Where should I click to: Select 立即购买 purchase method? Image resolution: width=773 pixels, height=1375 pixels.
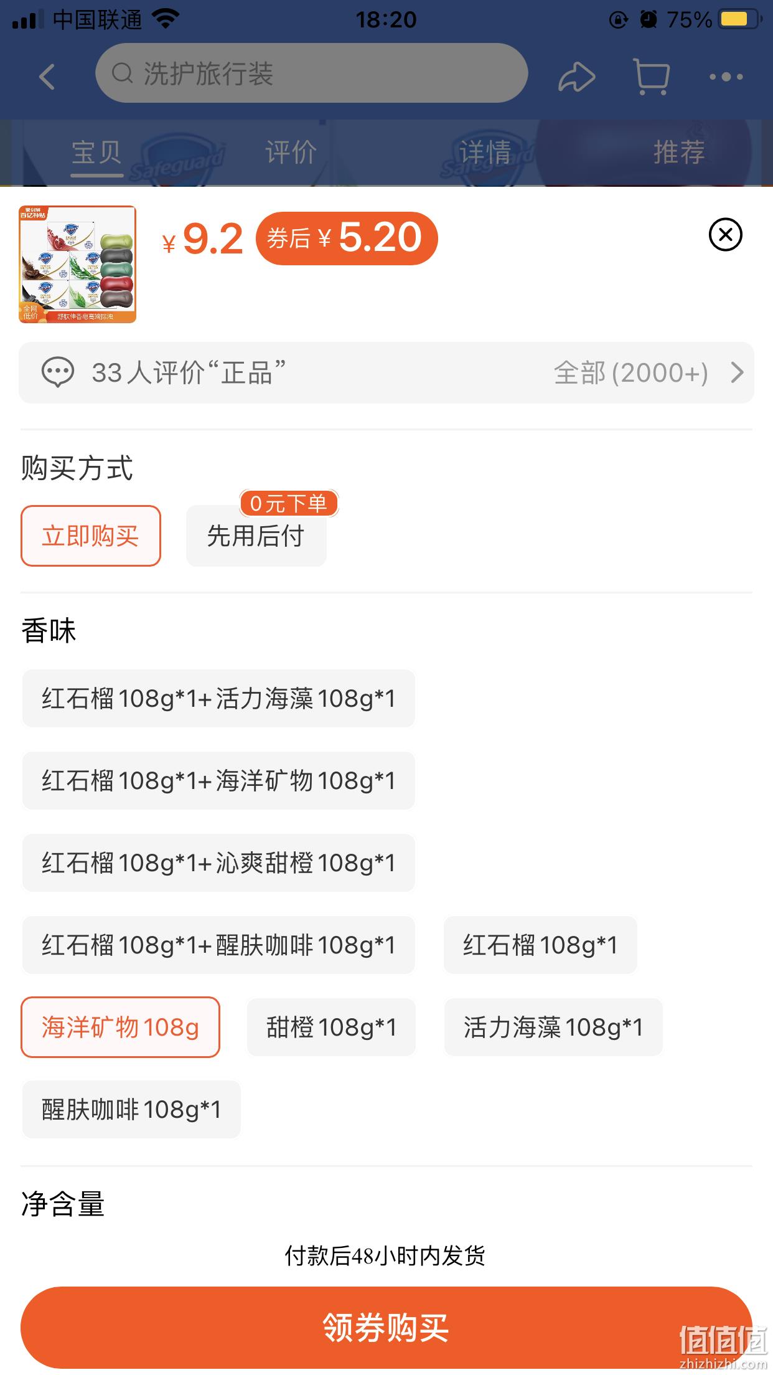(x=91, y=536)
